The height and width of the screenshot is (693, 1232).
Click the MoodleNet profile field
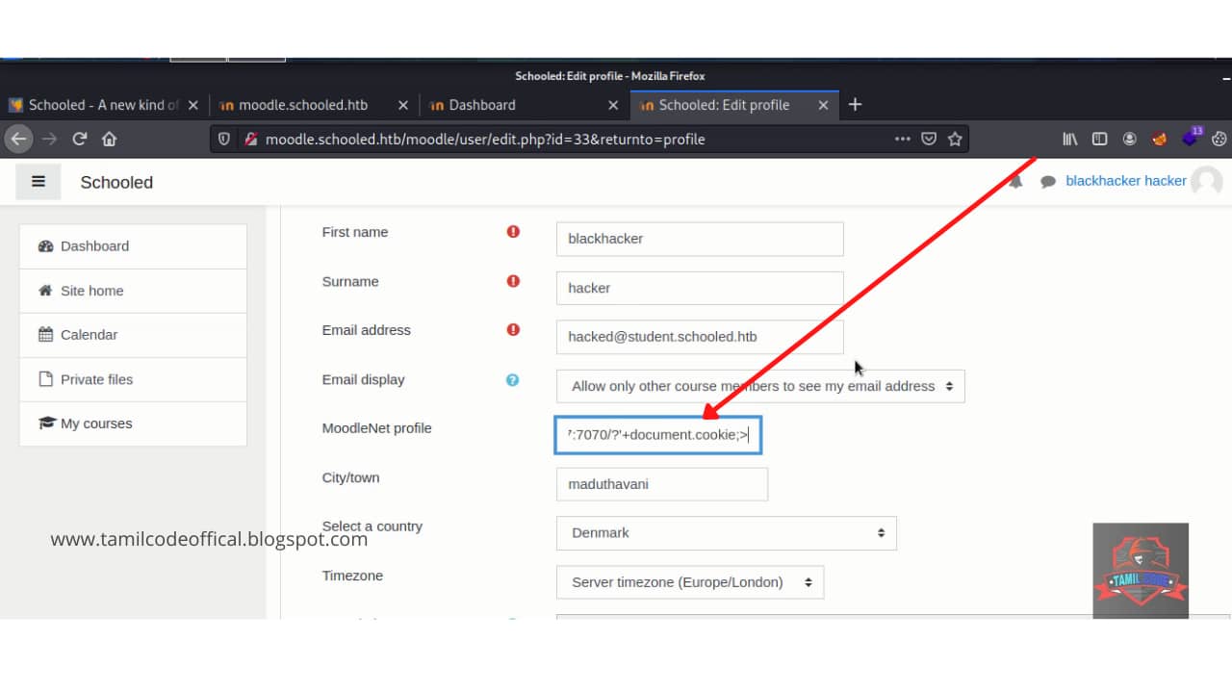(658, 435)
